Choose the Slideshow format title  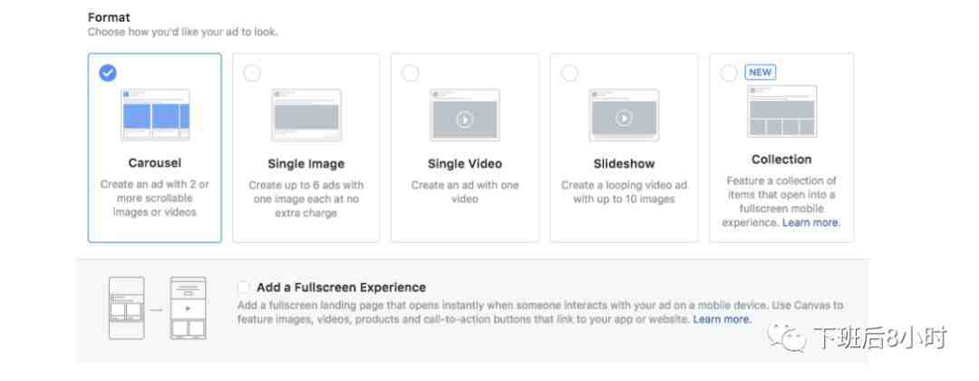pos(624,163)
